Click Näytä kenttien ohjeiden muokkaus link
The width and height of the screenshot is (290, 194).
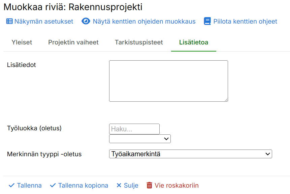point(144,22)
